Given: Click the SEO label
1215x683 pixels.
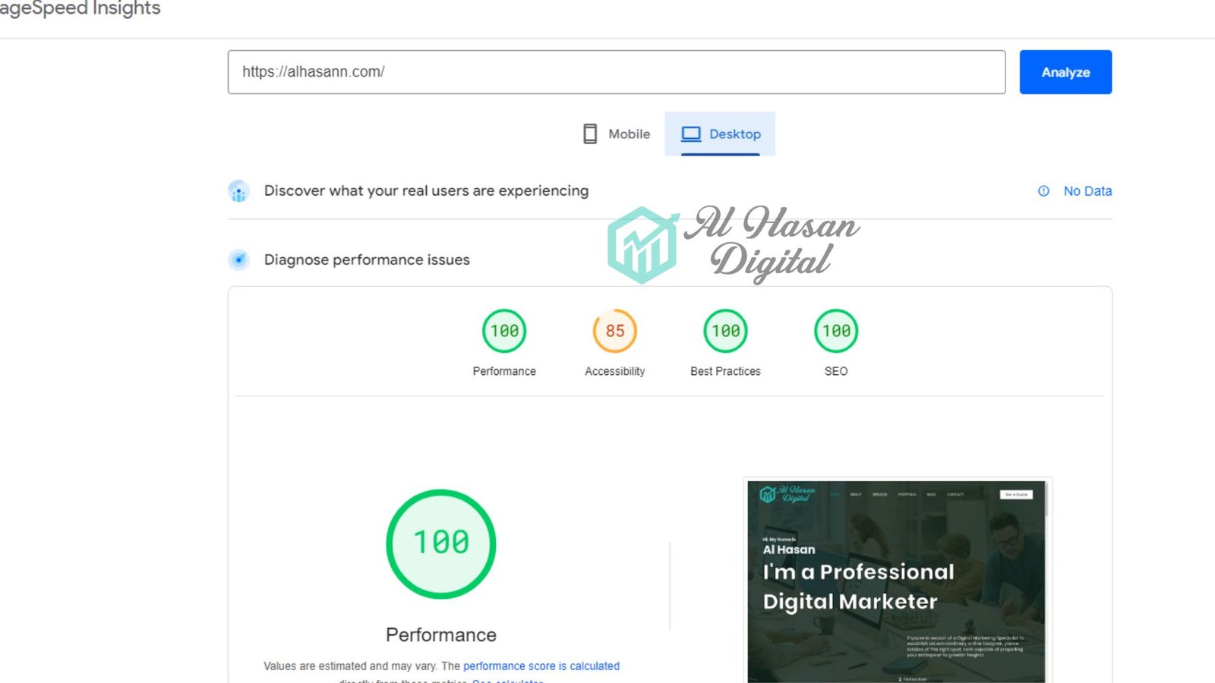Looking at the screenshot, I should tap(836, 371).
